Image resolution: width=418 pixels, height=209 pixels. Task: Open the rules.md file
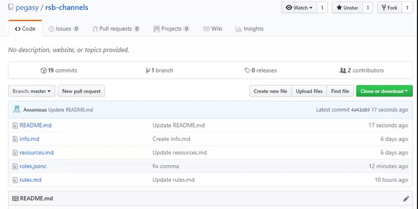(30, 180)
